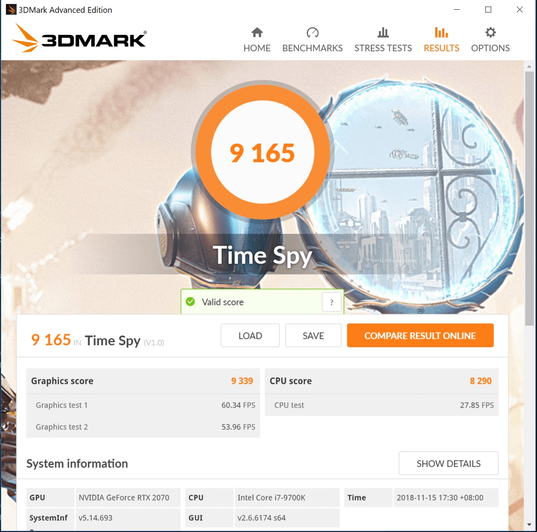This screenshot has height=532, width=537.
Task: Click the Stress Tests chart icon
Action: point(383,32)
